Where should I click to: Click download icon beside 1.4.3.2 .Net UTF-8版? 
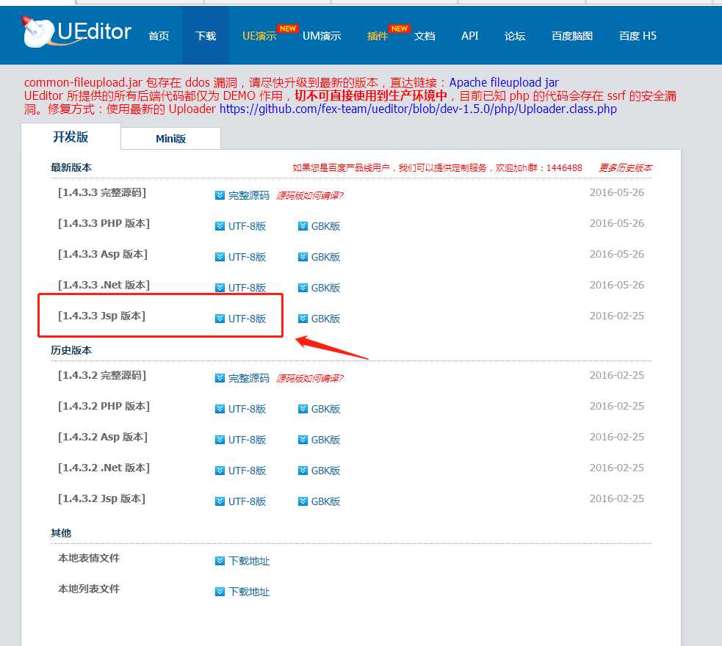pyautogui.click(x=220, y=471)
